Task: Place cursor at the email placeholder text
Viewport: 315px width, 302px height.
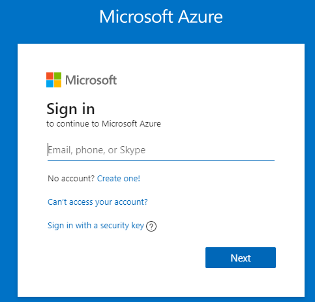Action: click(x=97, y=150)
